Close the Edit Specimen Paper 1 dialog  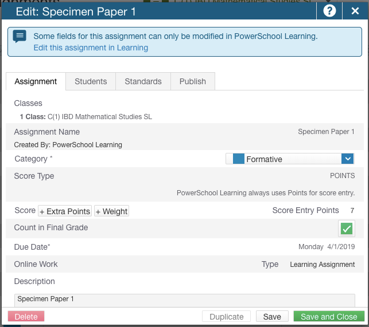pyautogui.click(x=355, y=11)
